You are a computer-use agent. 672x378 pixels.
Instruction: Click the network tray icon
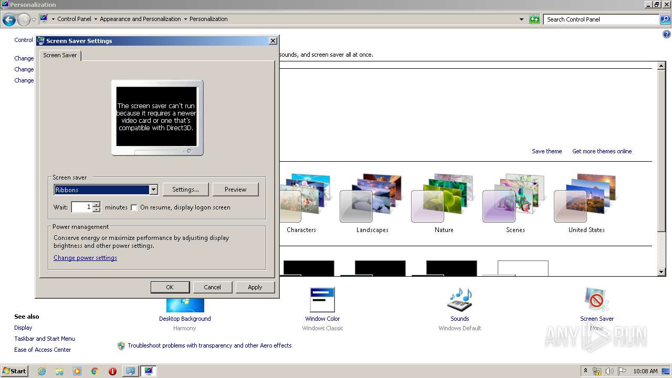point(597,371)
